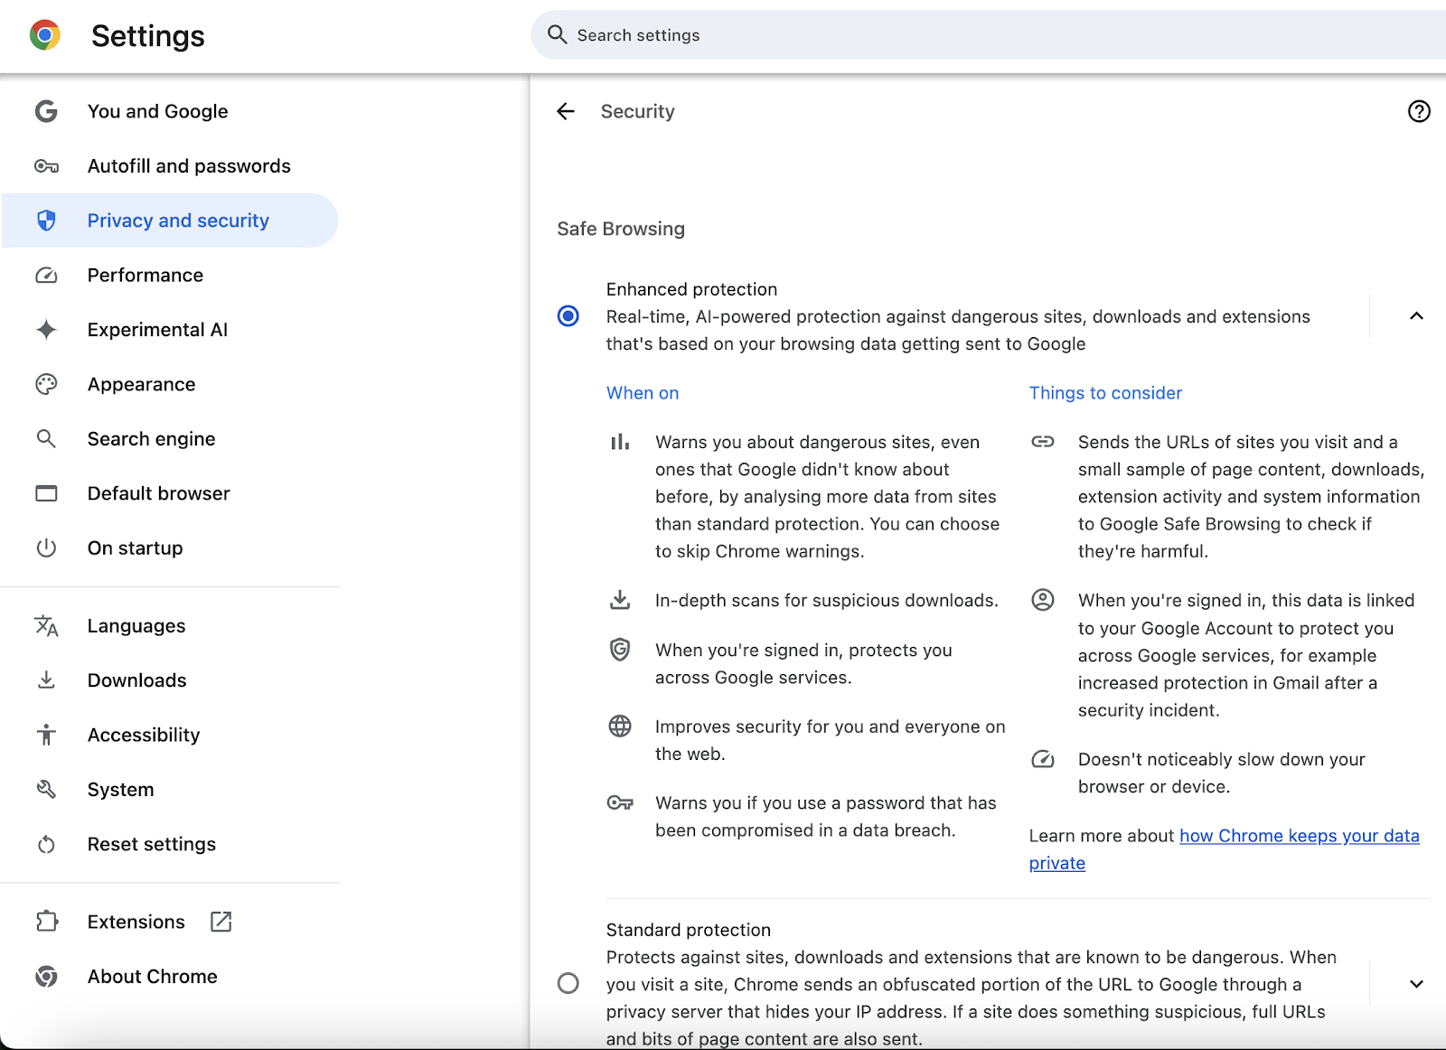Click the Enhanced protection title text
This screenshot has width=1446, height=1050.
tap(691, 289)
